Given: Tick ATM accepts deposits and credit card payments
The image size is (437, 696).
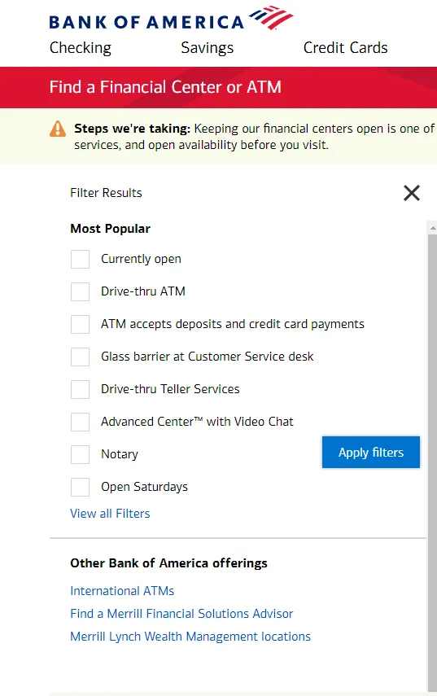Looking at the screenshot, I should (x=81, y=324).
